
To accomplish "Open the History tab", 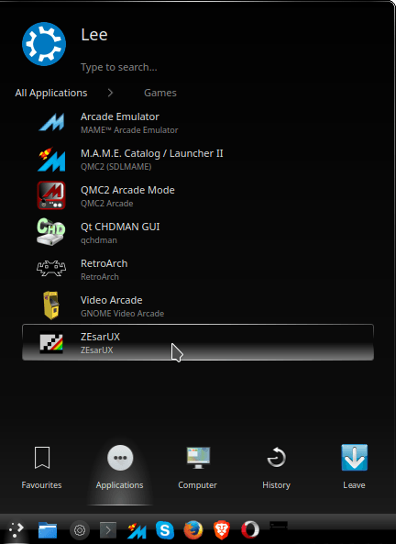I will click(x=276, y=468).
